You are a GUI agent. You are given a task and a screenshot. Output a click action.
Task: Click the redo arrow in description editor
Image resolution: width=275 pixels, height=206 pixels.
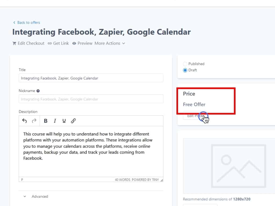pos(34,121)
